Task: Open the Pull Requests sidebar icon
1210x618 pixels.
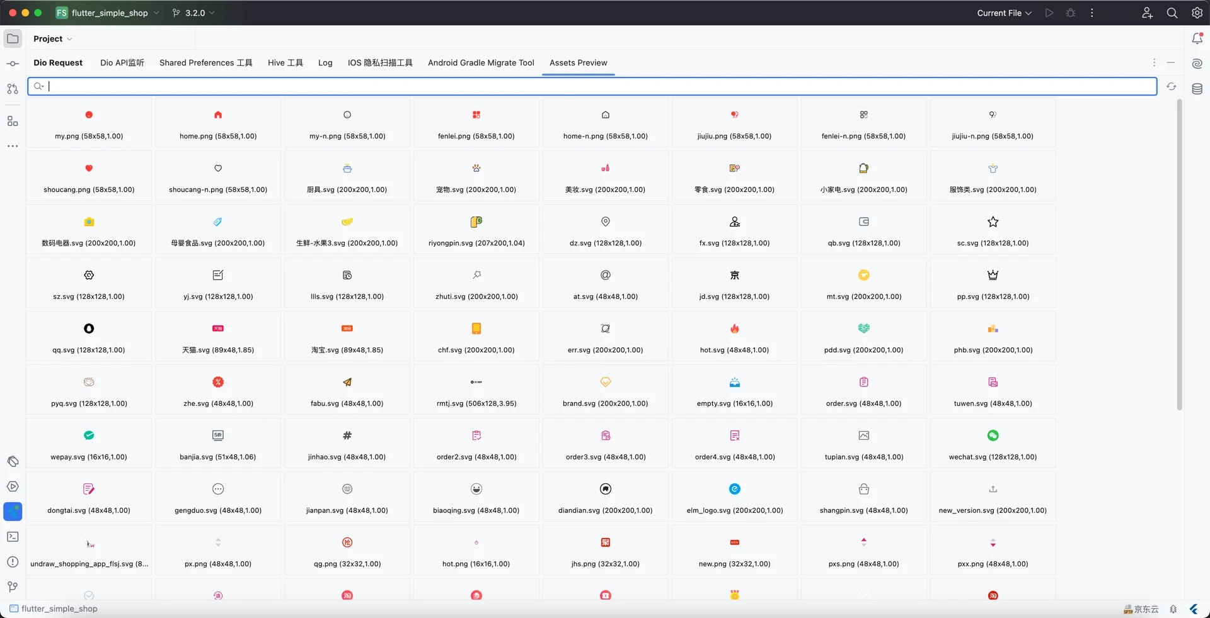Action: point(13,89)
